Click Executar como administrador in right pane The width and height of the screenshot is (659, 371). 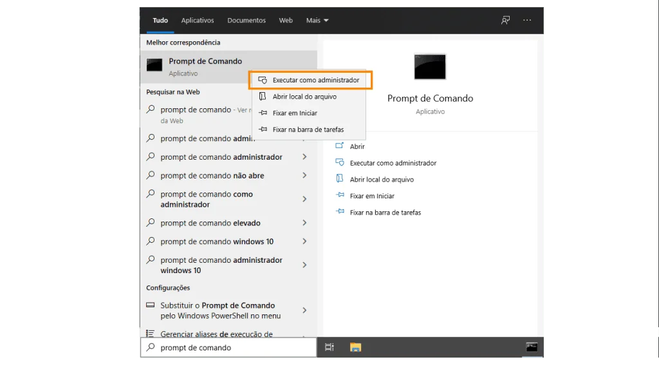(x=393, y=163)
